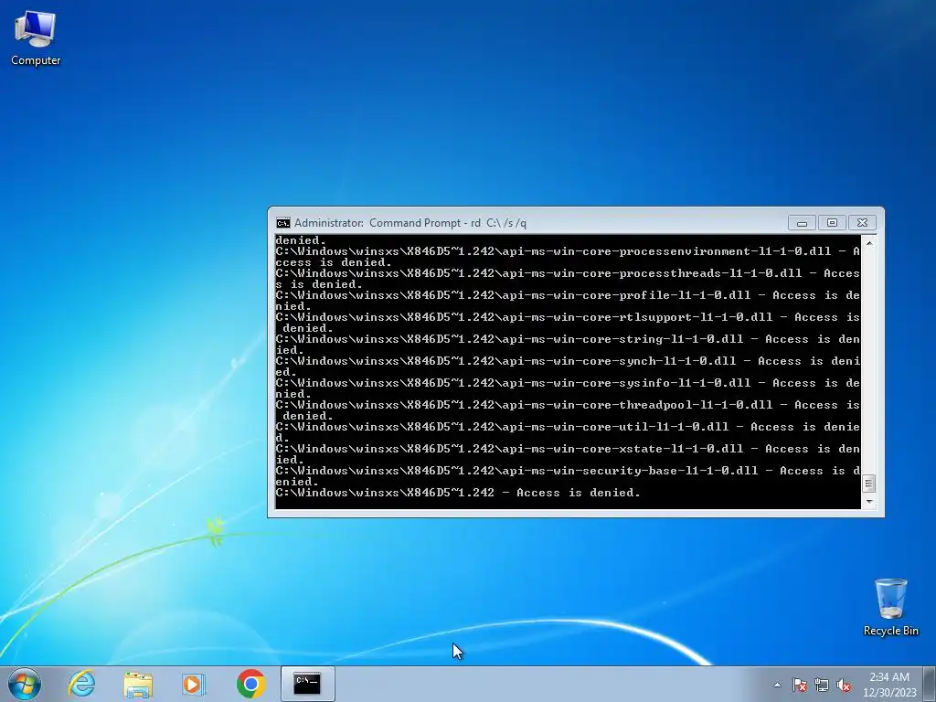Open the muted volume speaker tray icon
The image size is (936, 702).
click(844, 685)
